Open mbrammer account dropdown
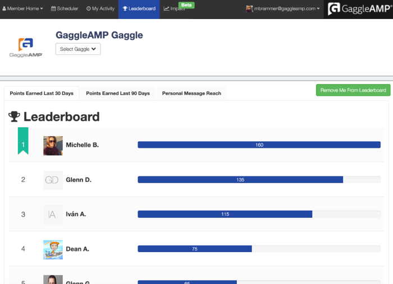This screenshot has height=284, width=393. point(283,8)
